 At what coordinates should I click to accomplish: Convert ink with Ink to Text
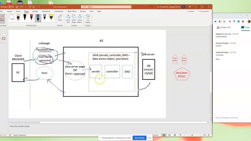coord(68,18)
